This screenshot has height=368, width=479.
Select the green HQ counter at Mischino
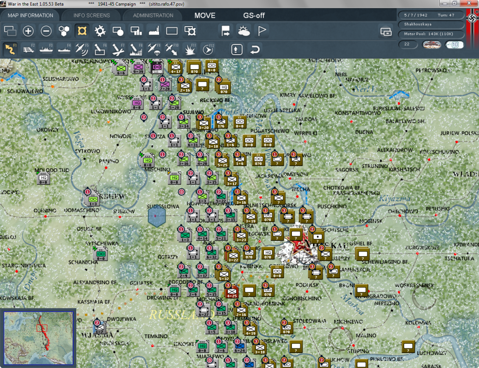coord(147,161)
